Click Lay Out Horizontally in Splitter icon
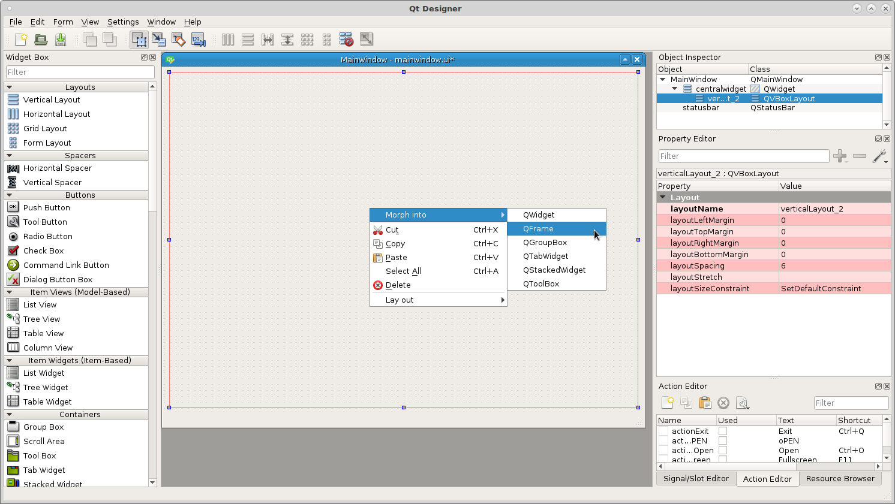The height and width of the screenshot is (504, 895). point(268,40)
